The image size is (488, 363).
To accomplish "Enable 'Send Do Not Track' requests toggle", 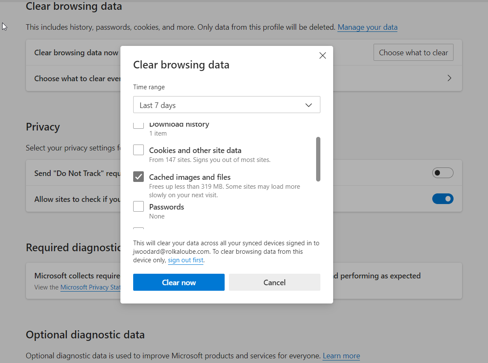I will pyautogui.click(x=442, y=173).
